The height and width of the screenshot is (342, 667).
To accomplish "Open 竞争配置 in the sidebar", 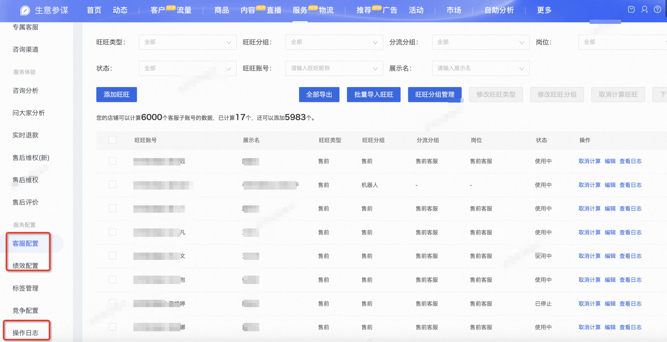I will point(25,310).
